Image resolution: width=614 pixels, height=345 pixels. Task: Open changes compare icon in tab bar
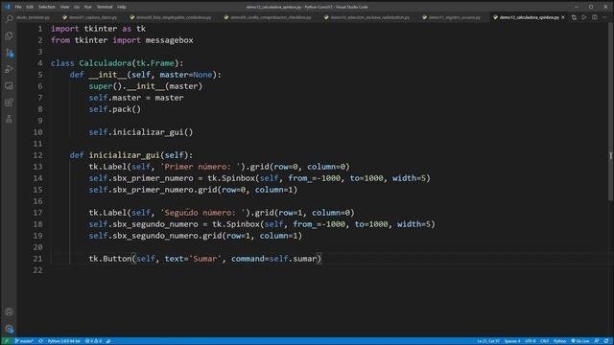[x=574, y=17]
